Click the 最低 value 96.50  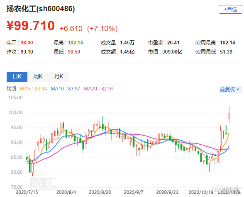tap(74, 52)
